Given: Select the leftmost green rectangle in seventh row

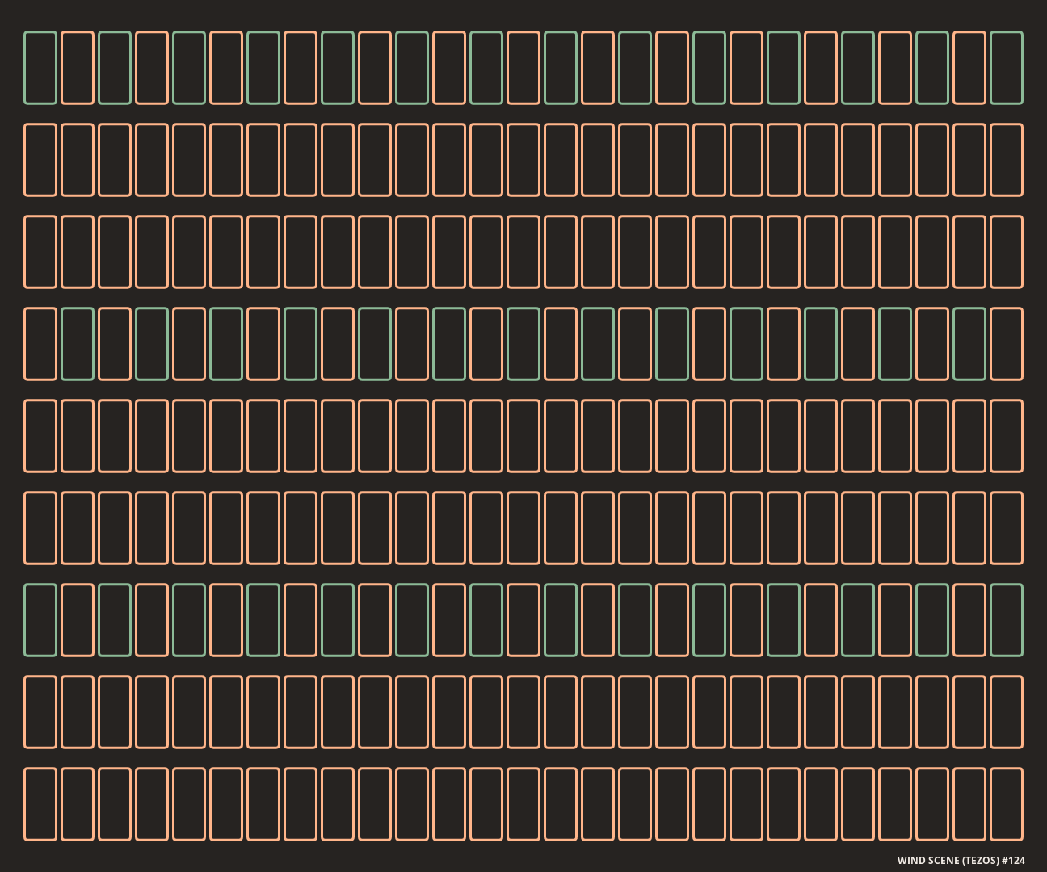Looking at the screenshot, I should (x=40, y=620).
